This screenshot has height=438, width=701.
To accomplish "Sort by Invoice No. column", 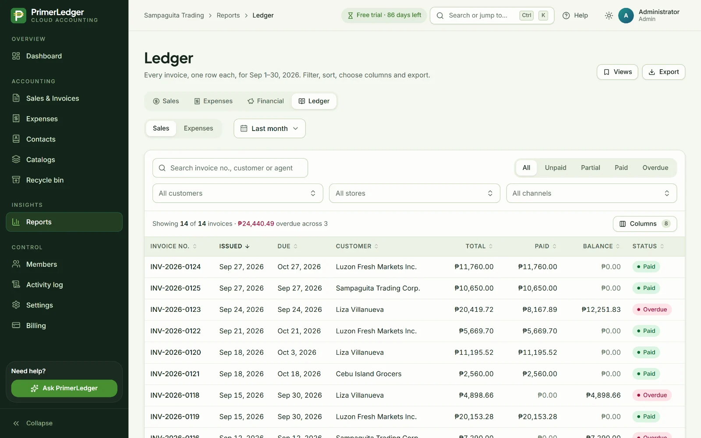I will tap(173, 246).
